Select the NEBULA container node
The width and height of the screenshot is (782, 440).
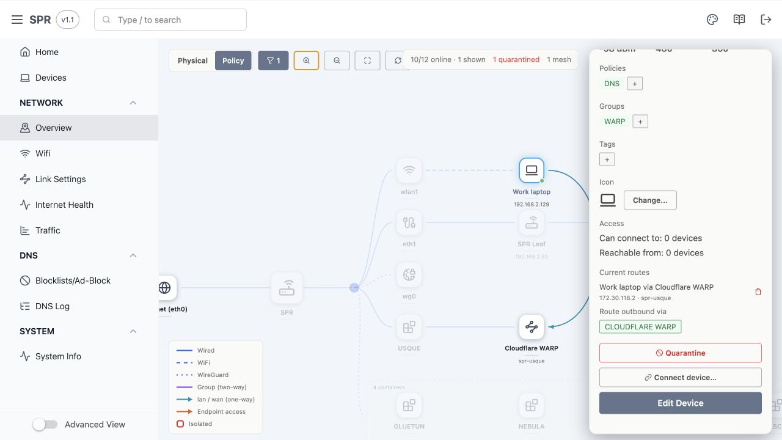pyautogui.click(x=532, y=405)
